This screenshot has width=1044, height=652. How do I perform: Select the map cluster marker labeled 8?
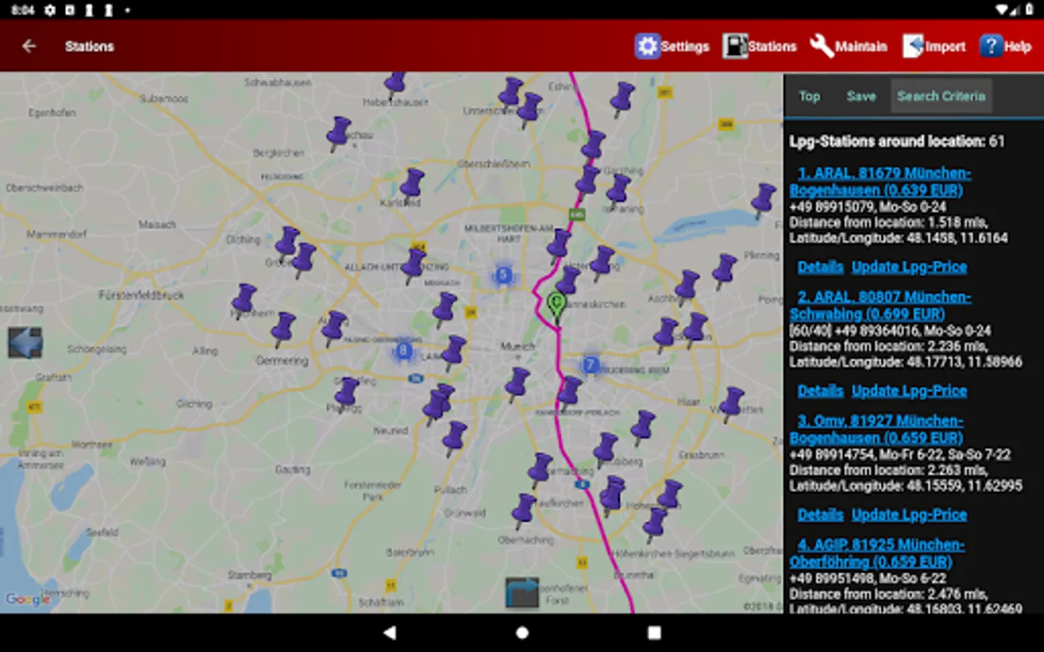click(403, 353)
